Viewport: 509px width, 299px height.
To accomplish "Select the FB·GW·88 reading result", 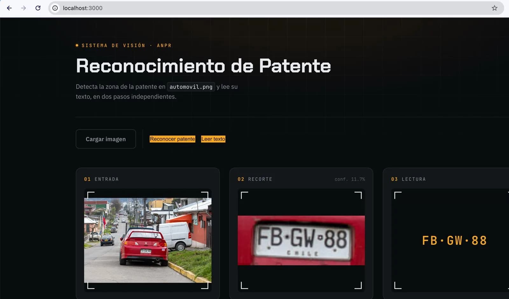I will (454, 241).
